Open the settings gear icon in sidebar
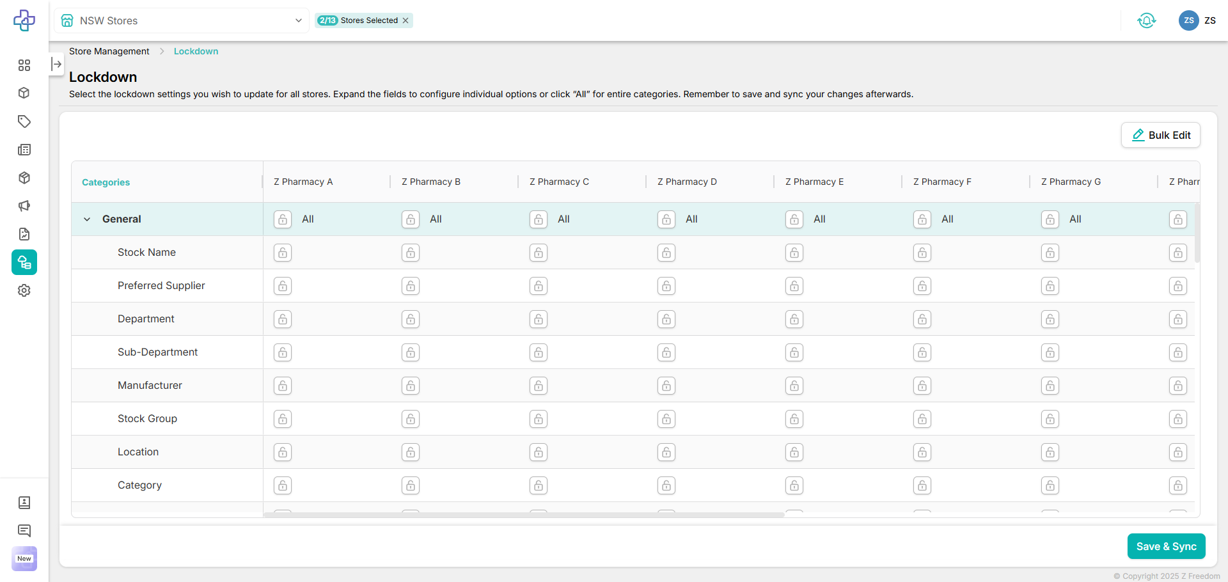 click(24, 290)
